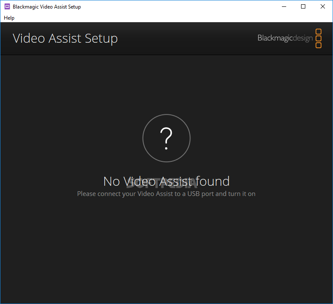Click the Blackmagicdesign logo
Image resolution: width=333 pixels, height=304 pixels.
pos(290,38)
